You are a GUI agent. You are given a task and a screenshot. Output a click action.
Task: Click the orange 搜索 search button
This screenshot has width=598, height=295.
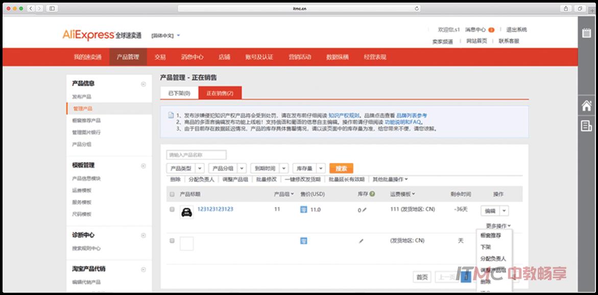(x=341, y=168)
